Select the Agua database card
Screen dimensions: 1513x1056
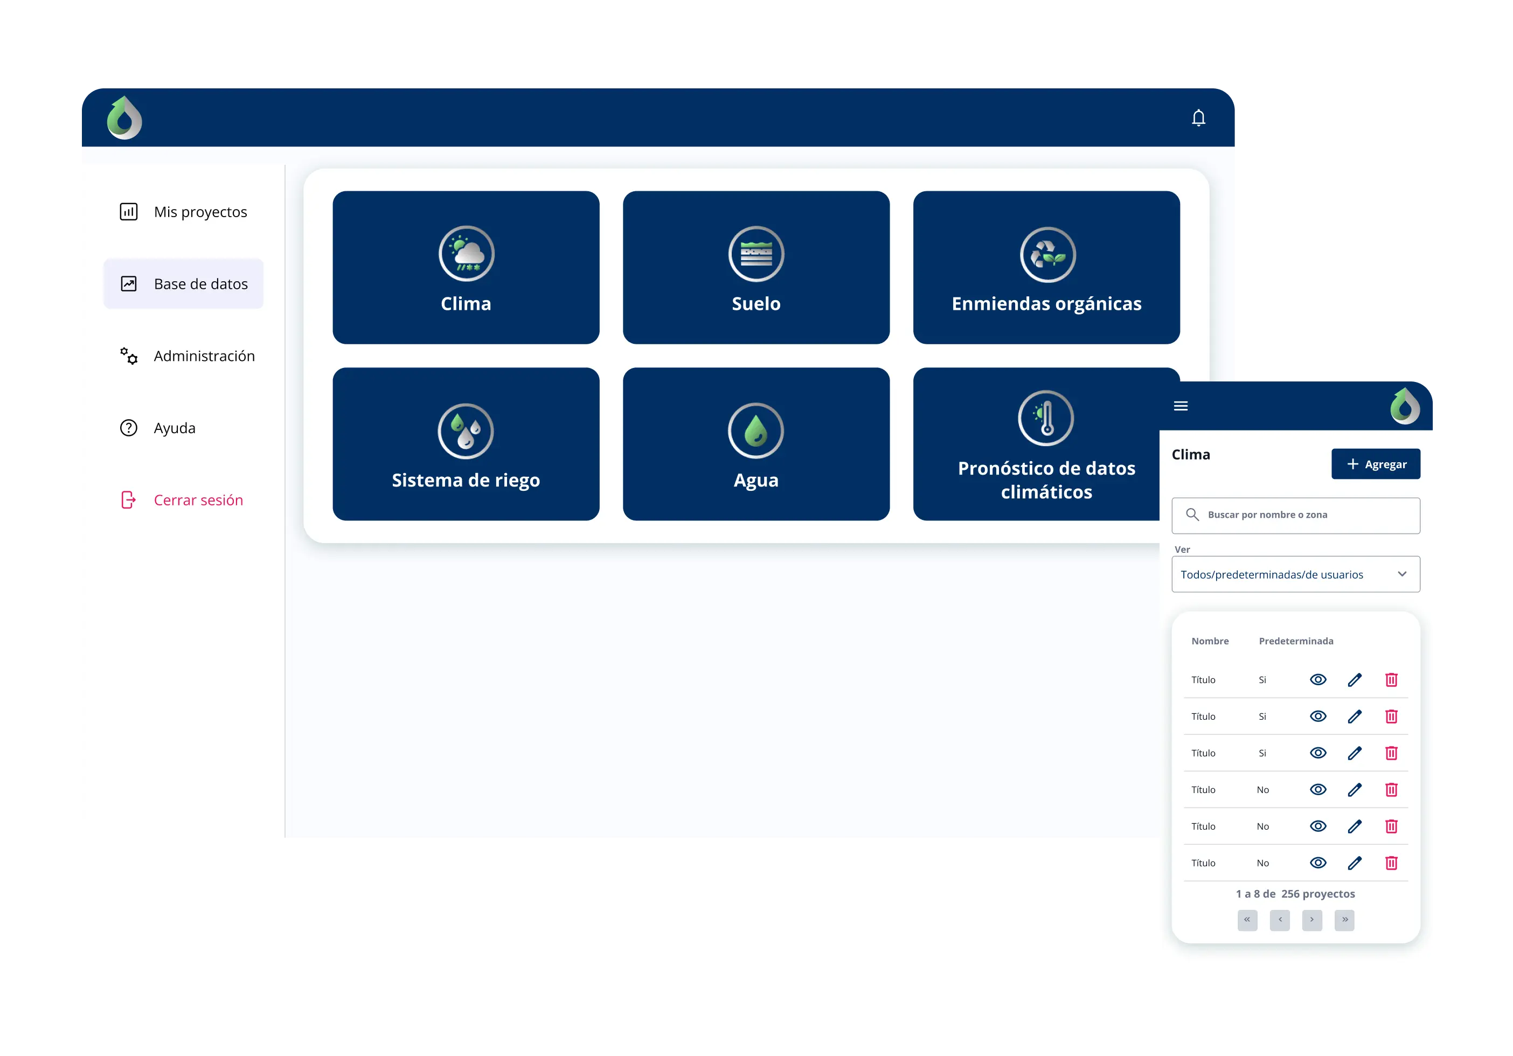coord(756,443)
